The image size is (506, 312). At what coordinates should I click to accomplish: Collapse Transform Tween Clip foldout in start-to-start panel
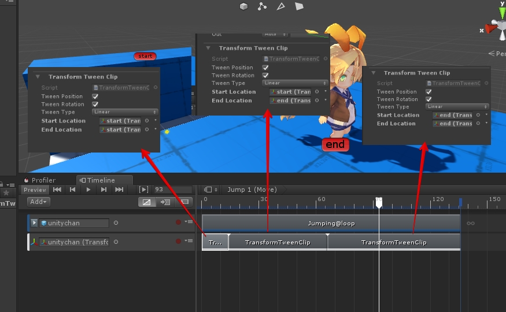point(38,77)
